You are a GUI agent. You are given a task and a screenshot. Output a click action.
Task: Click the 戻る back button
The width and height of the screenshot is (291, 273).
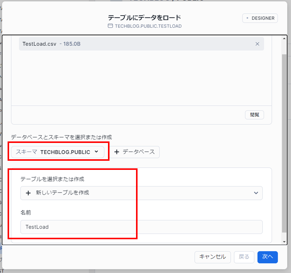click(244, 257)
